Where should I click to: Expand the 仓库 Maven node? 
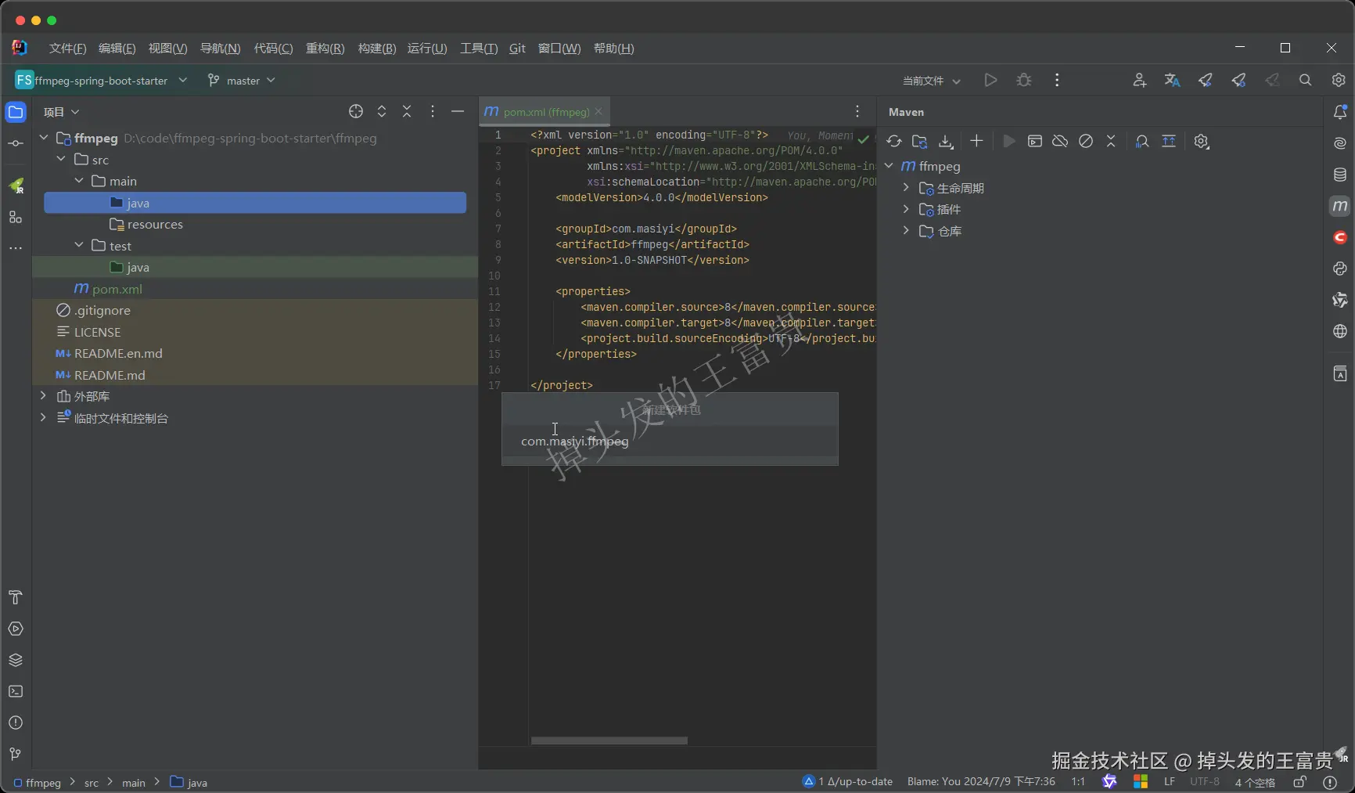click(x=906, y=230)
